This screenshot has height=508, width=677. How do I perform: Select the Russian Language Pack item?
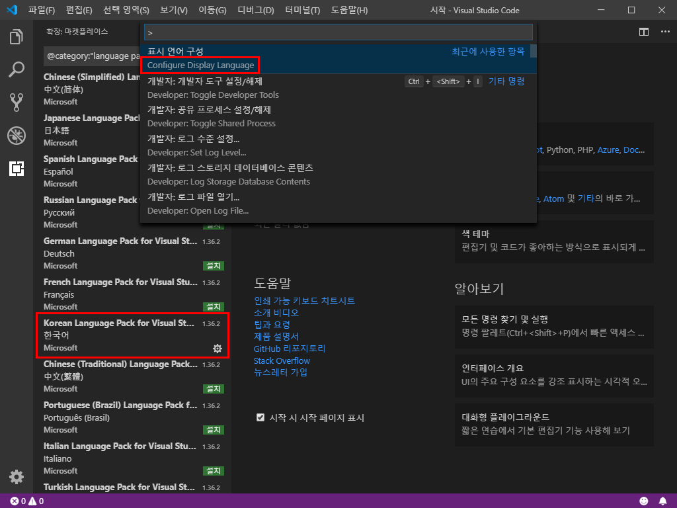[x=87, y=212]
